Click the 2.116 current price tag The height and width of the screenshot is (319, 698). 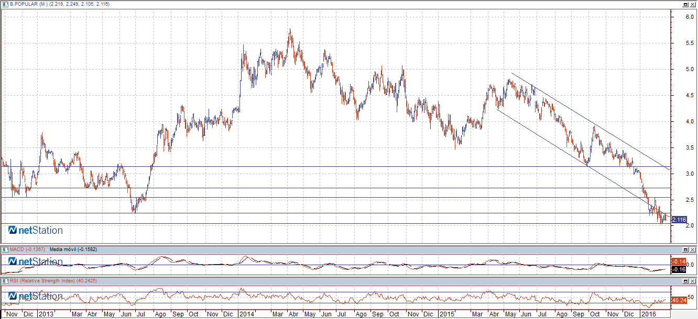coord(679,220)
